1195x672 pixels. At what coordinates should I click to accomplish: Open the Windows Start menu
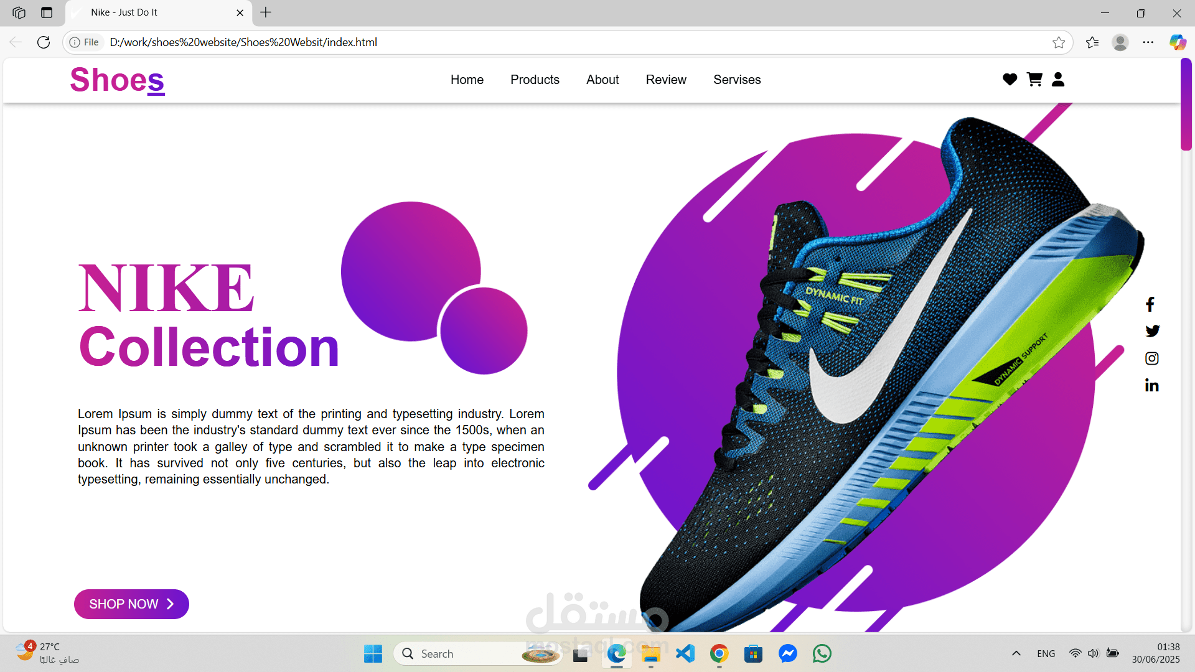pyautogui.click(x=373, y=654)
